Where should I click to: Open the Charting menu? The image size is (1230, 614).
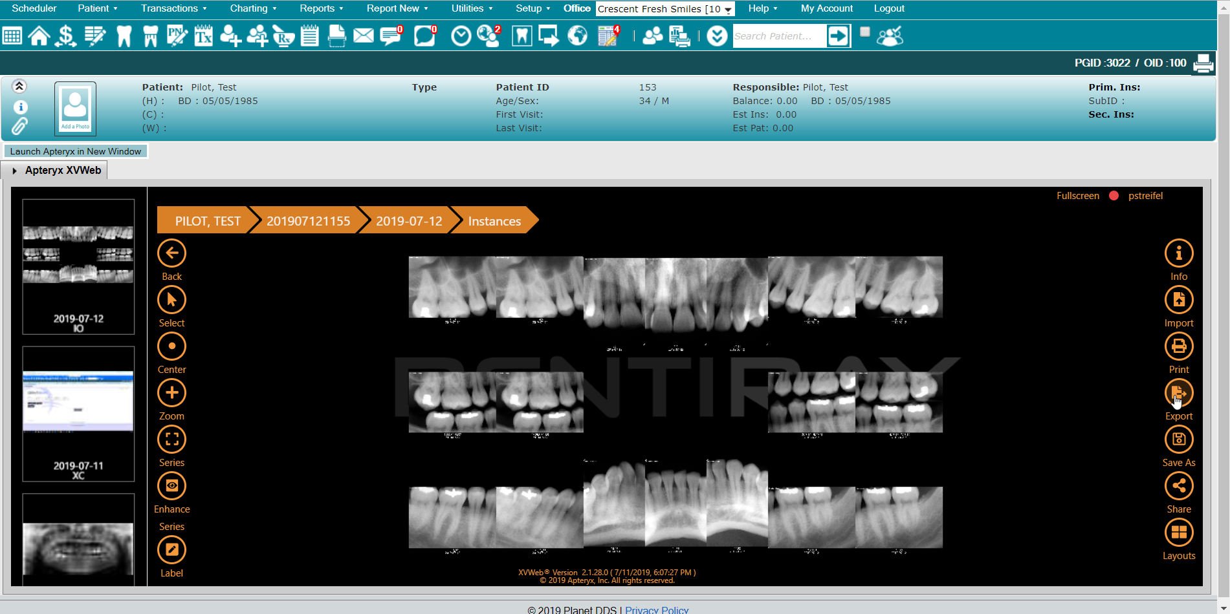tap(253, 8)
